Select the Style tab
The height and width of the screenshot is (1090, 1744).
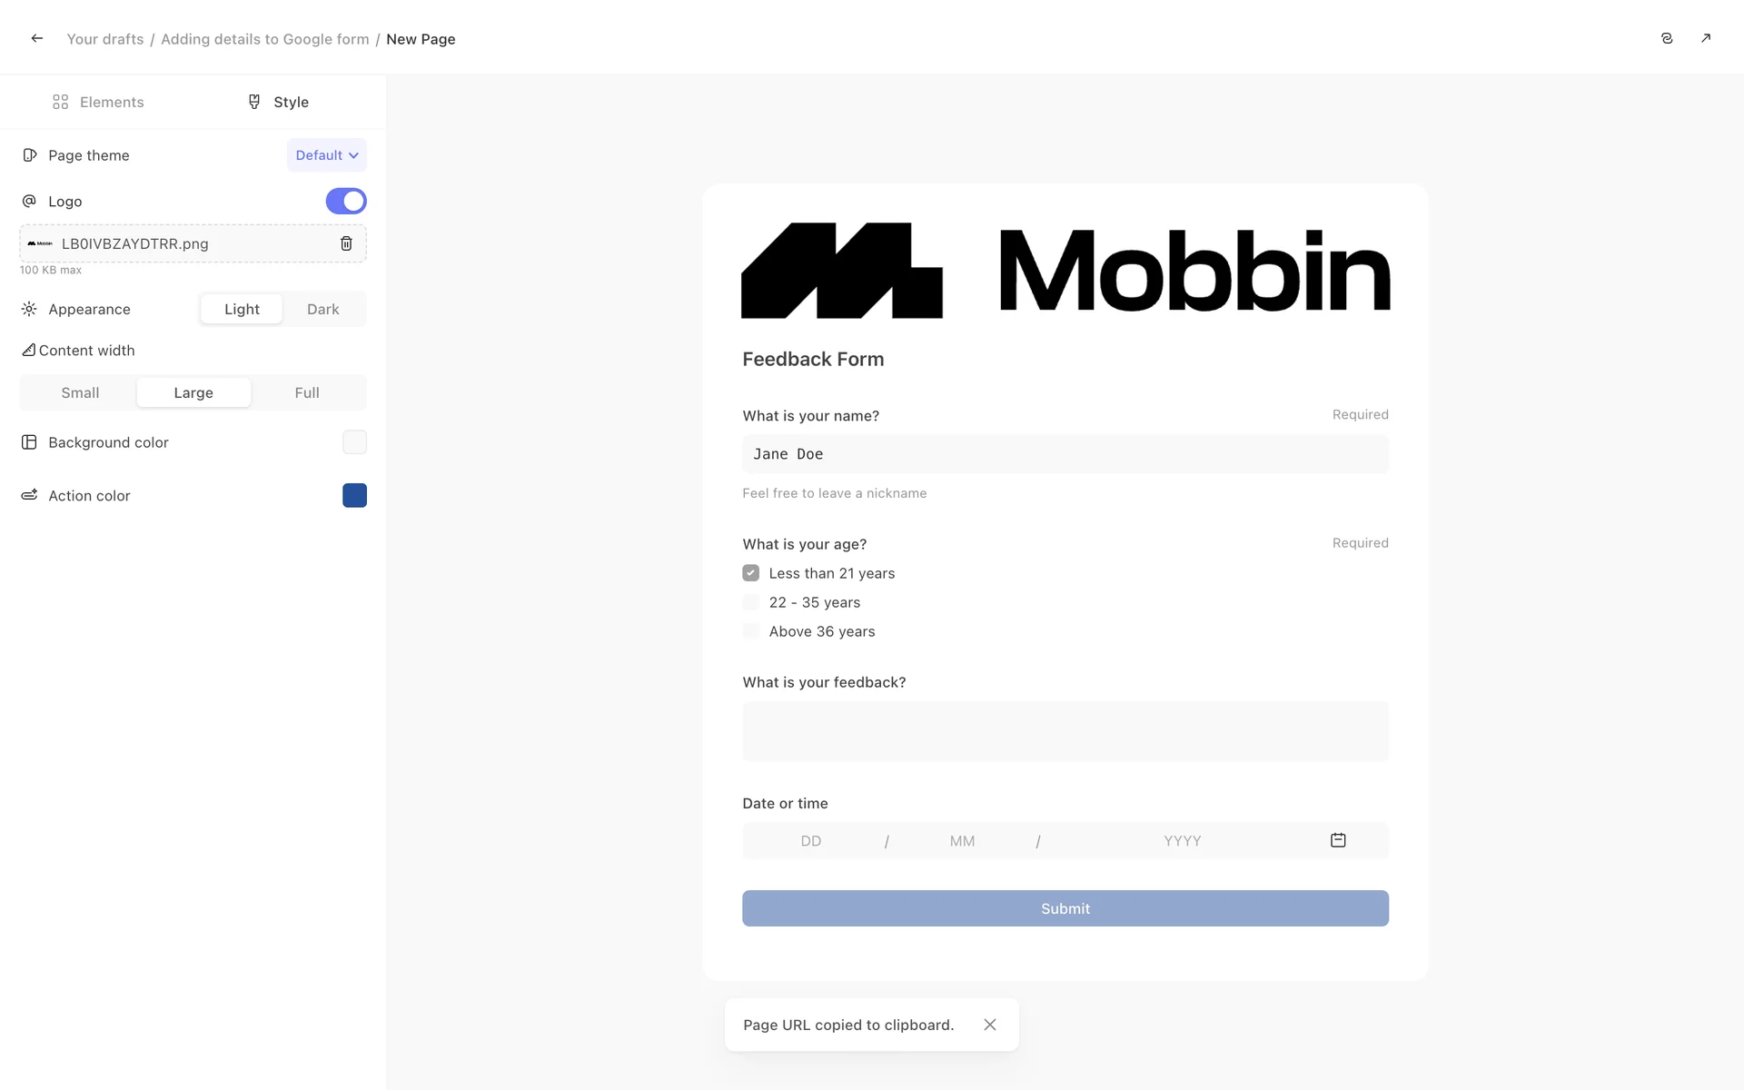278,102
